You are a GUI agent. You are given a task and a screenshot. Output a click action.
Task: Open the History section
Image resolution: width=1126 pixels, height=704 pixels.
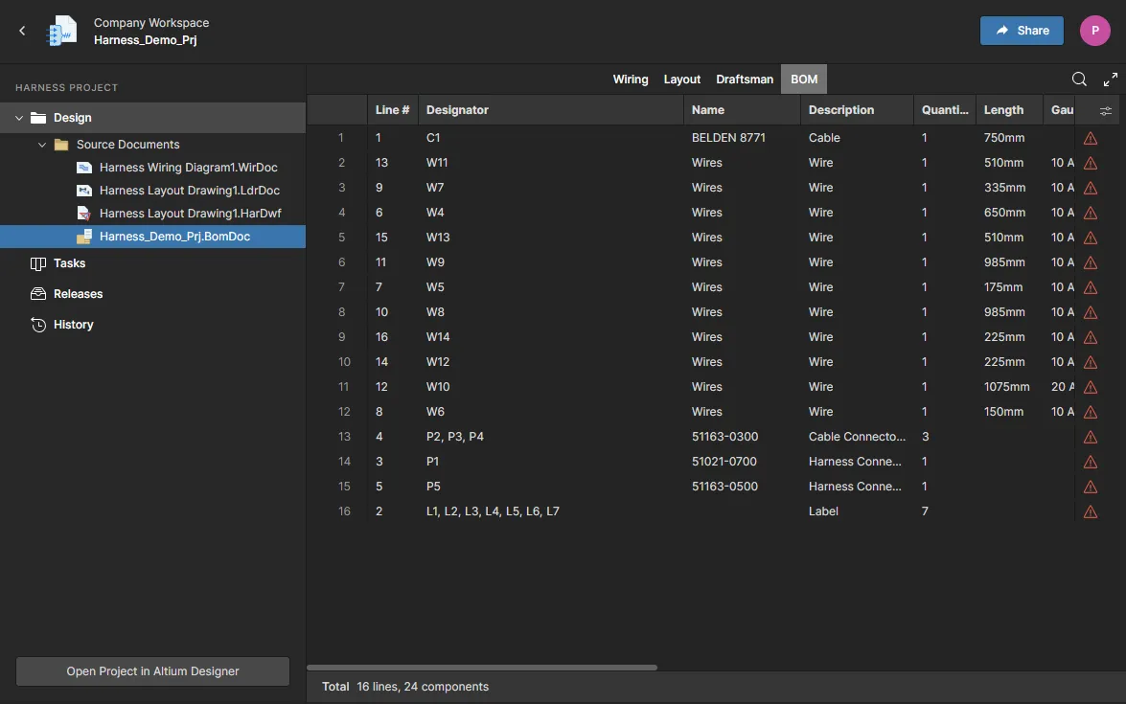click(x=73, y=325)
